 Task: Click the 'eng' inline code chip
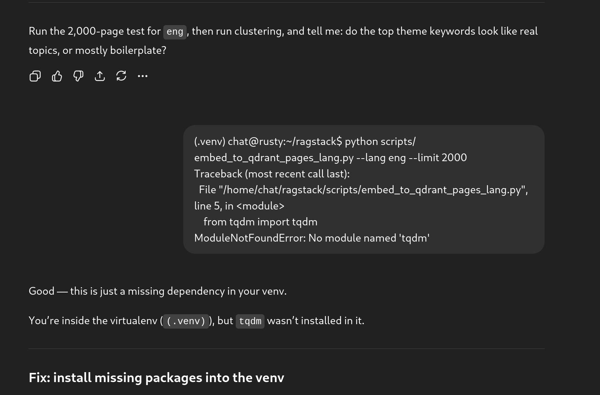click(175, 32)
